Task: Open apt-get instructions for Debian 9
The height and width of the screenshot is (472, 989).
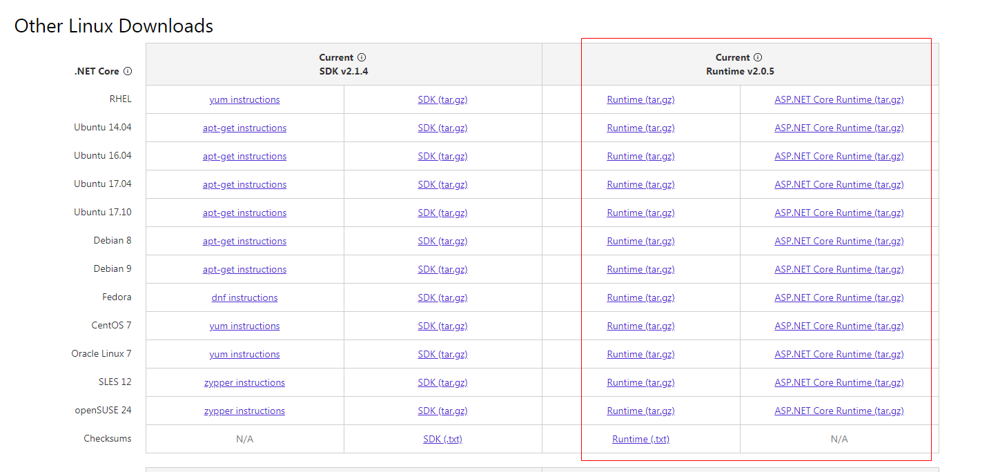Action: (x=245, y=269)
